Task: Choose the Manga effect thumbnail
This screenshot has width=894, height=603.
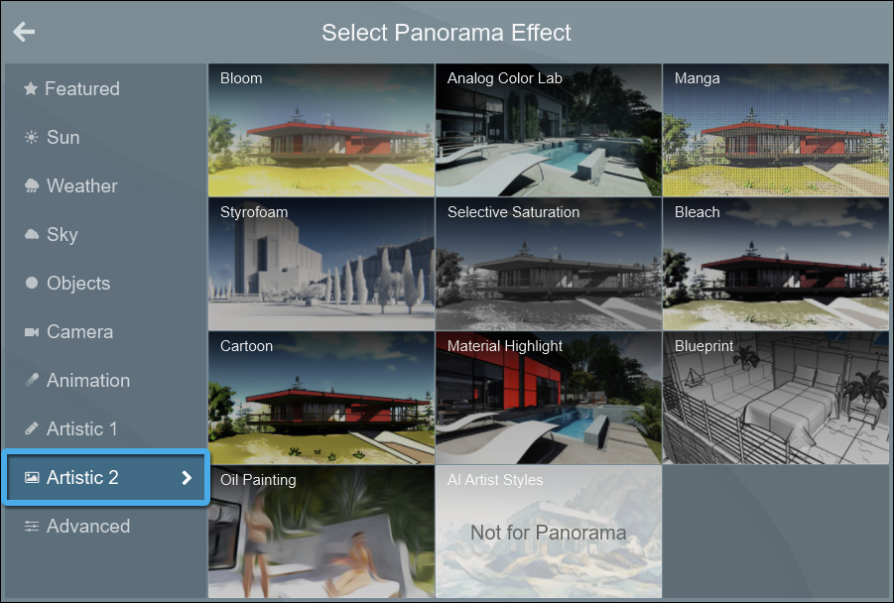Action: [x=775, y=131]
